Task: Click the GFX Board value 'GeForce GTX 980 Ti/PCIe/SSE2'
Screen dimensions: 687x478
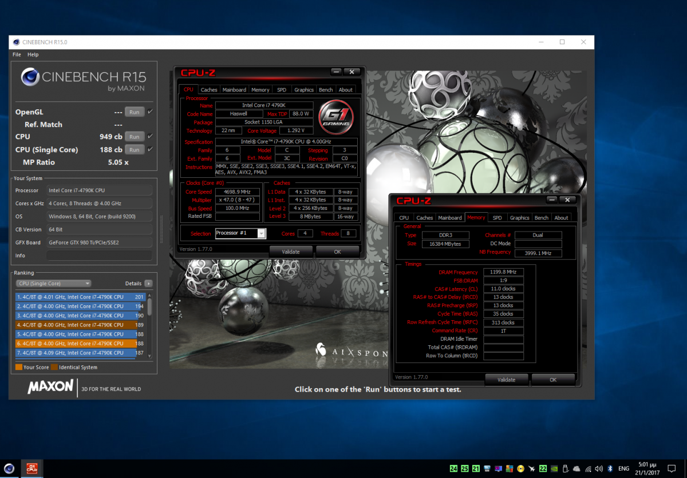Action: [100, 242]
